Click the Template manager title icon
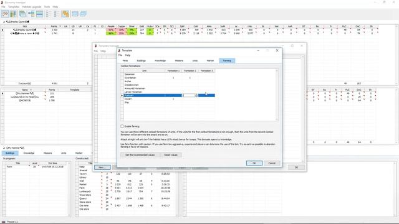399x224 pixels. click(x=95, y=45)
